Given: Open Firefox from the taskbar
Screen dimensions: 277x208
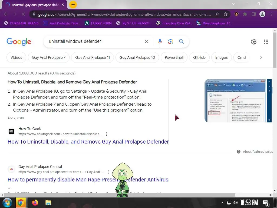Looking at the screenshot, I should pyautogui.click(x=35, y=203).
